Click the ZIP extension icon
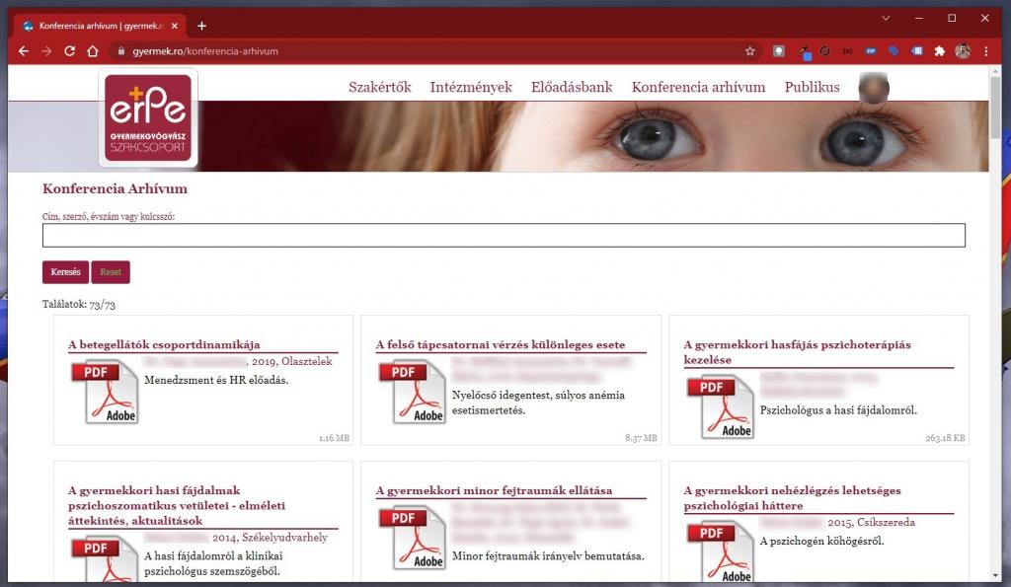The image size is (1011, 587). 871,51
